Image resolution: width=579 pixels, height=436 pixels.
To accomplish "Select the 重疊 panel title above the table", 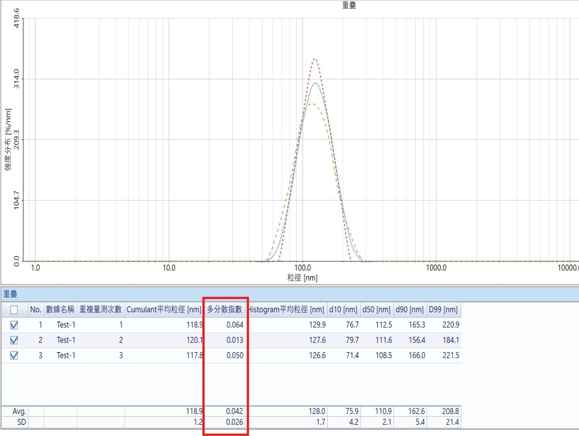I will point(10,294).
